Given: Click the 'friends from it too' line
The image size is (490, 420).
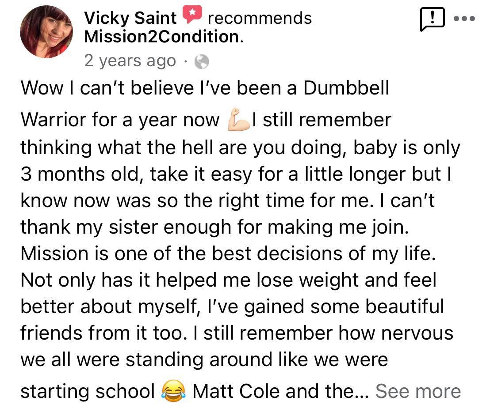Looking at the screenshot, I should point(237,333).
